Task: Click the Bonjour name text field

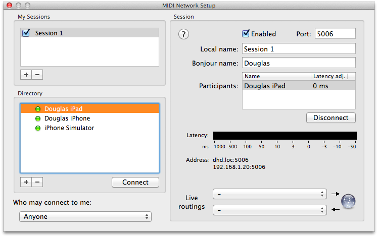Action: coord(298,64)
